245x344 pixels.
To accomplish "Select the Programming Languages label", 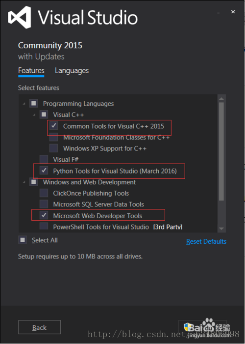I will [78, 104].
